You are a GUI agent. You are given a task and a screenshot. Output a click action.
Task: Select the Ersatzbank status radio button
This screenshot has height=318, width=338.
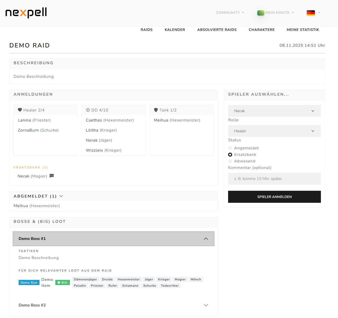pos(230,155)
